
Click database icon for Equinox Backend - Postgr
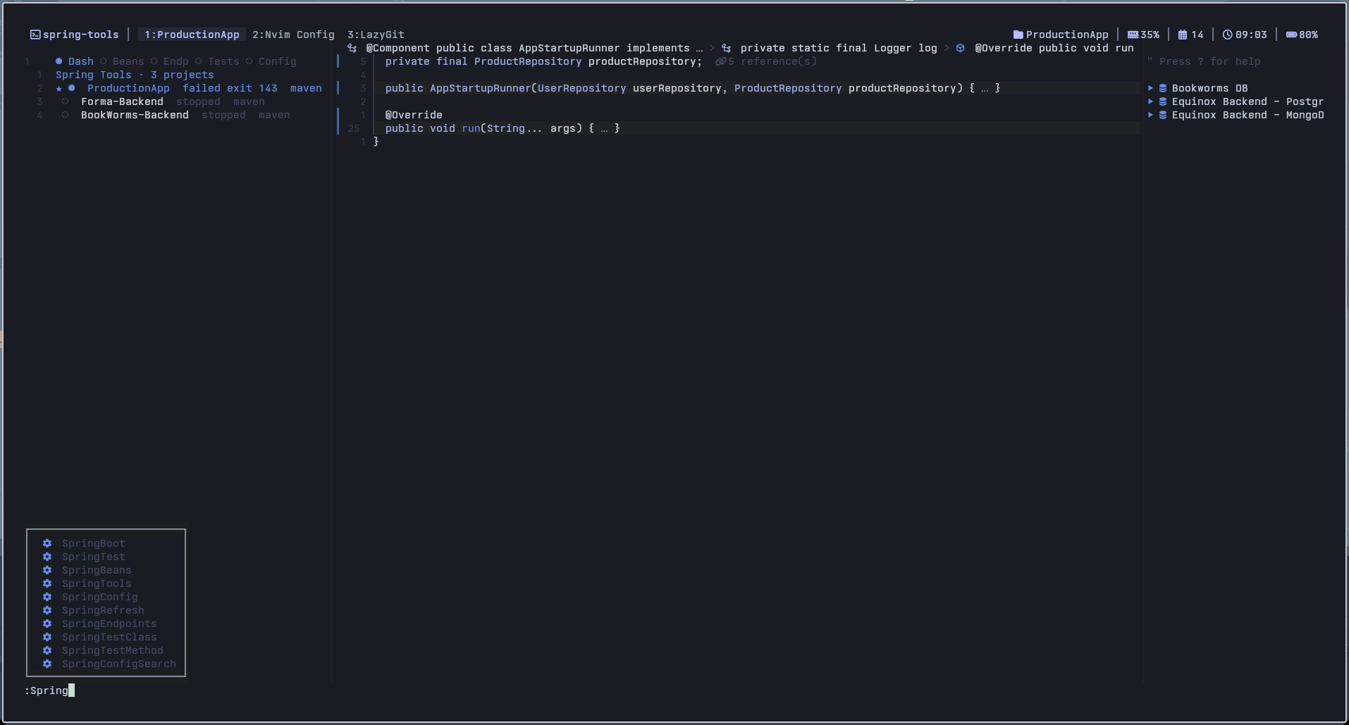[x=1163, y=101]
